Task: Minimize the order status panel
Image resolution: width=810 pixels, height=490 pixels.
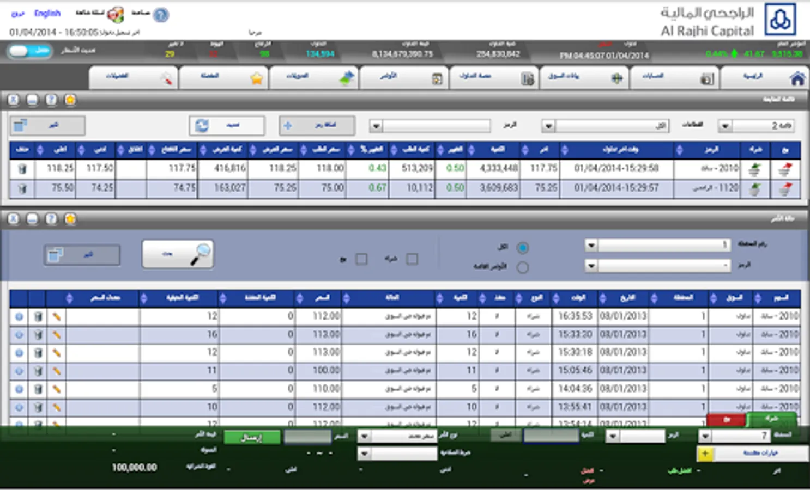Action: [x=32, y=219]
